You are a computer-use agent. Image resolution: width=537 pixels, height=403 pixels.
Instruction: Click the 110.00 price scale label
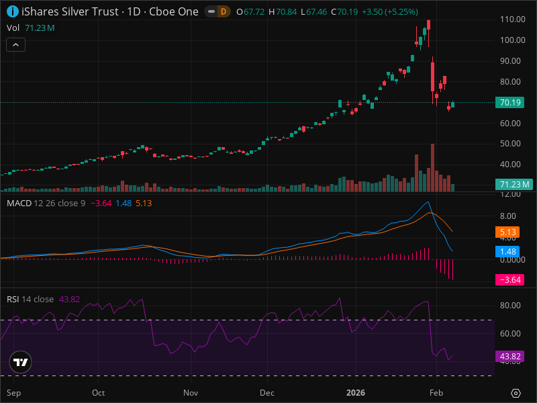512,19
